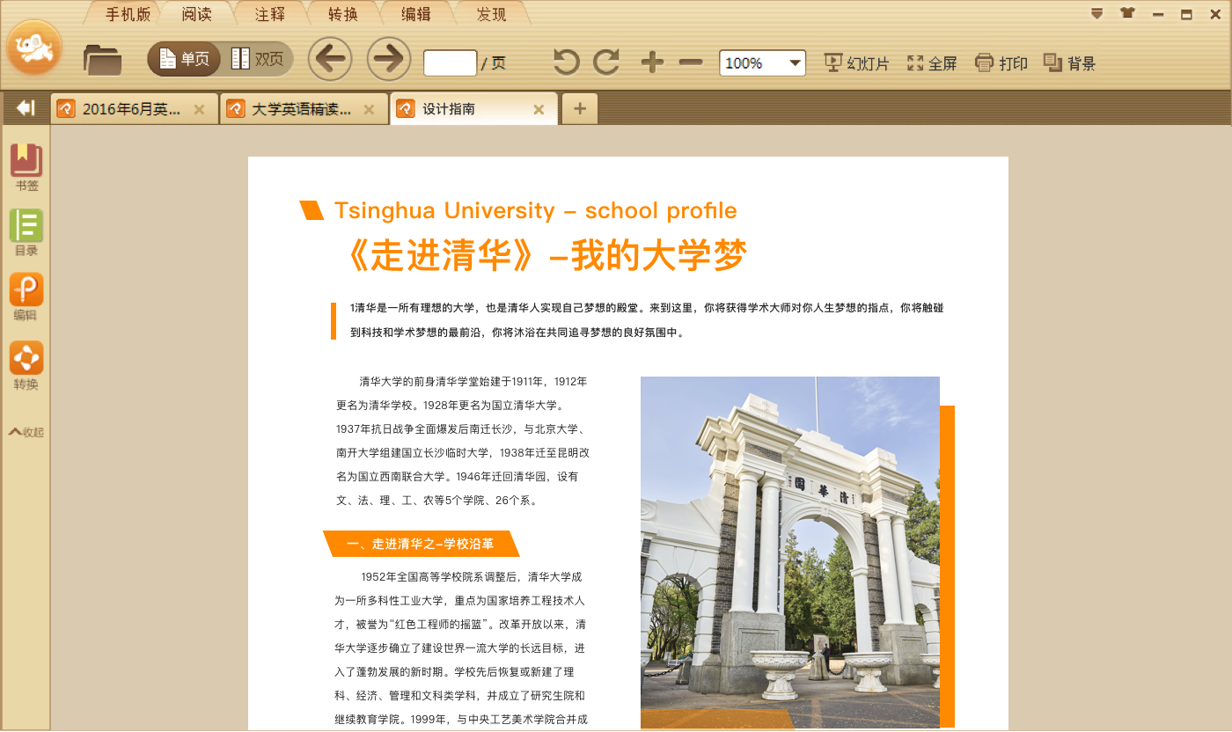Viewport: 1232px width, 732px height.
Task: Switch to the 注释 ribbon tab
Action: pos(269,14)
